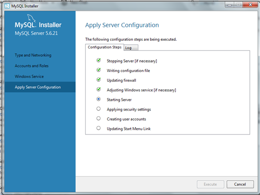Click the MySQL dolphin logo in sidebar

pyautogui.click(x=31, y=18)
